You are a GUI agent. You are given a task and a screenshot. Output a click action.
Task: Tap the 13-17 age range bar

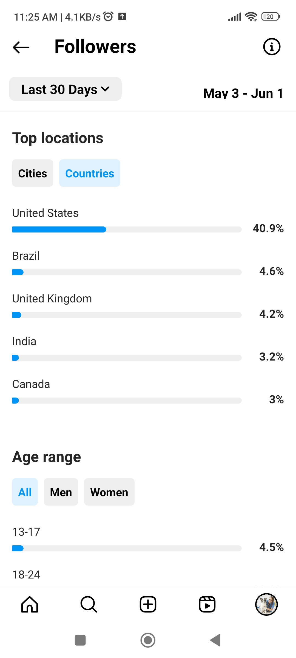pyautogui.click(x=127, y=548)
